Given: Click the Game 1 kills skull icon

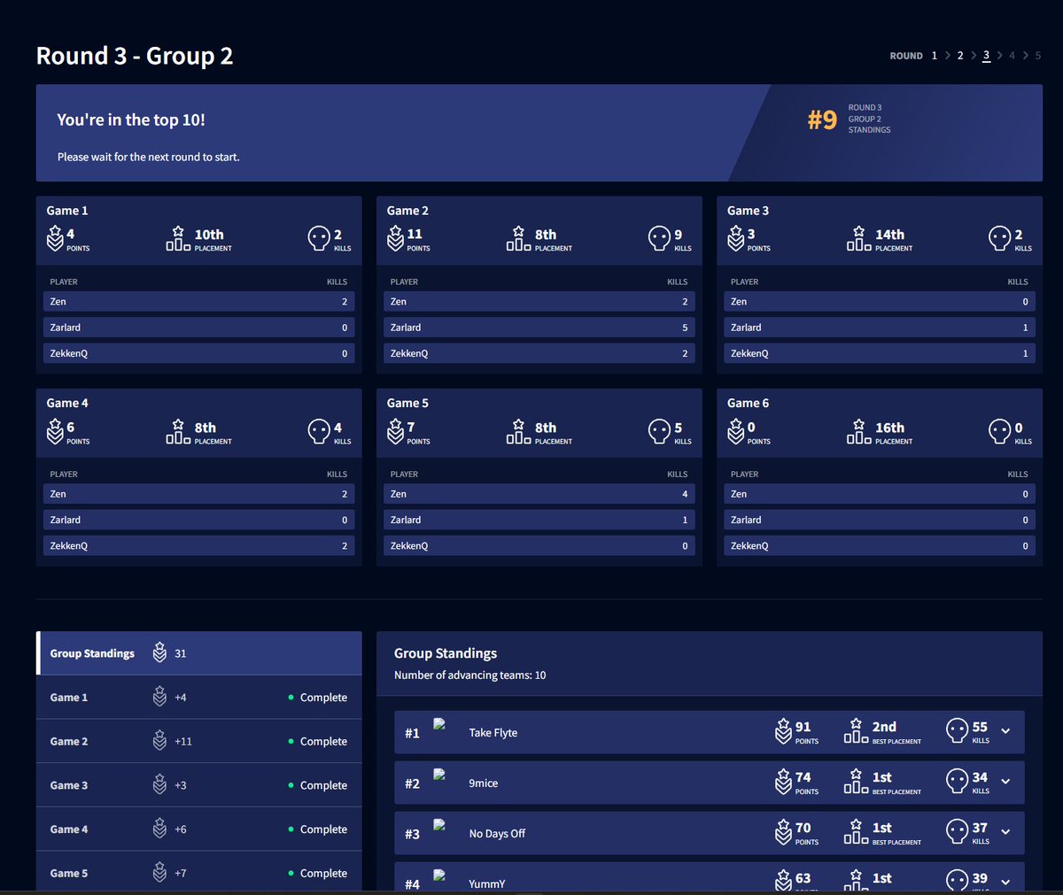Looking at the screenshot, I should tap(319, 238).
